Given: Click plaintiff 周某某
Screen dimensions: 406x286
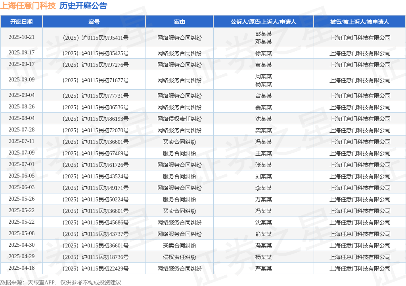Looking at the screenshot, I should 264,76.
